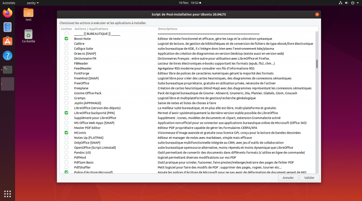Screen dimensions: 362x201
Task: Select the running zenity dock item
Action: [8, 84]
